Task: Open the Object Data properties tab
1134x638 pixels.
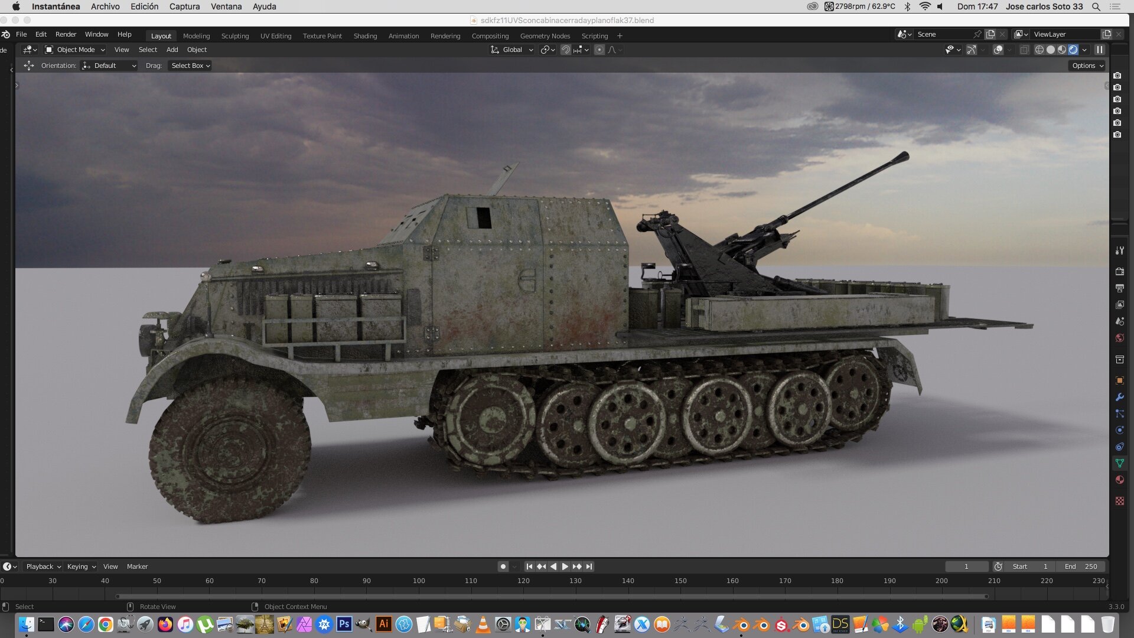Action: point(1119,463)
